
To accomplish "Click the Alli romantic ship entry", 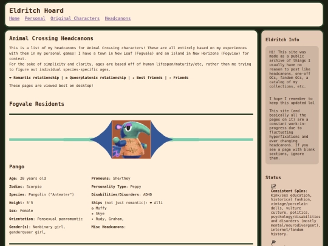I will click(x=156, y=203).
